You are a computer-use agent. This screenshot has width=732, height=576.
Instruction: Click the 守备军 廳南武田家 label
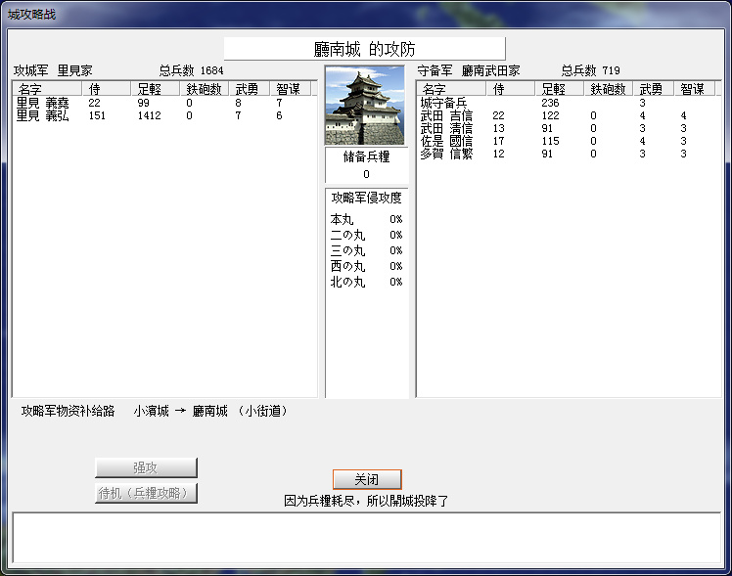[469, 70]
